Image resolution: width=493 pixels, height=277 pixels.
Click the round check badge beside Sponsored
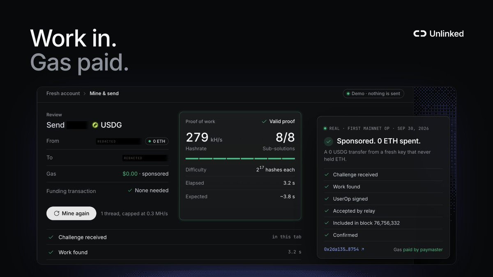tap(328, 141)
